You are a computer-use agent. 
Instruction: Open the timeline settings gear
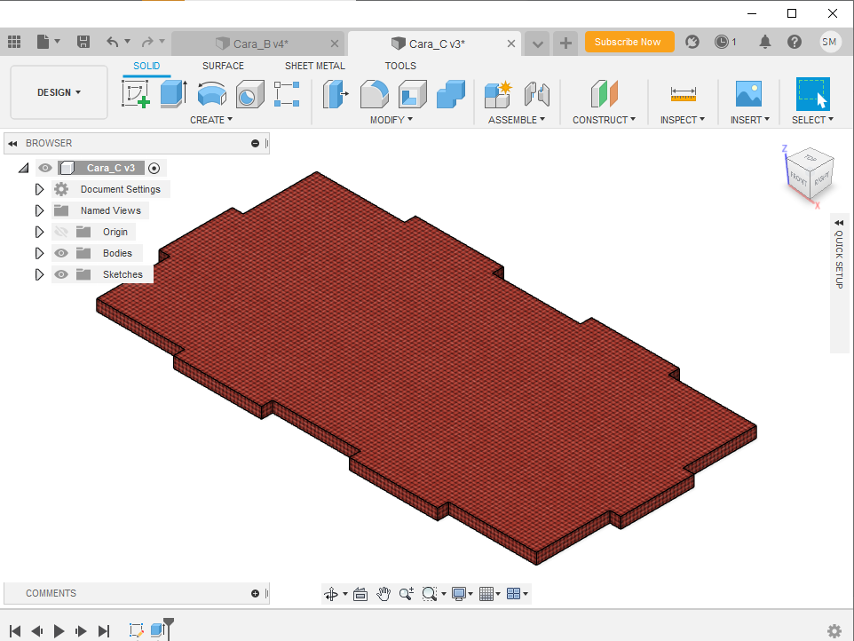(834, 631)
